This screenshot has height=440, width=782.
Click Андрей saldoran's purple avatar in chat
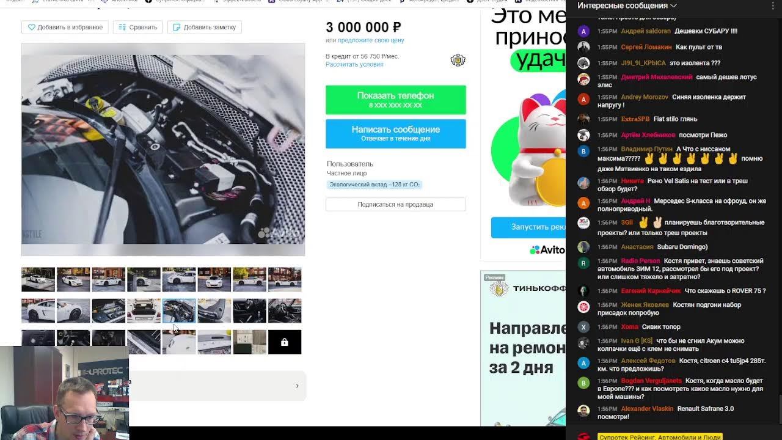click(583, 31)
